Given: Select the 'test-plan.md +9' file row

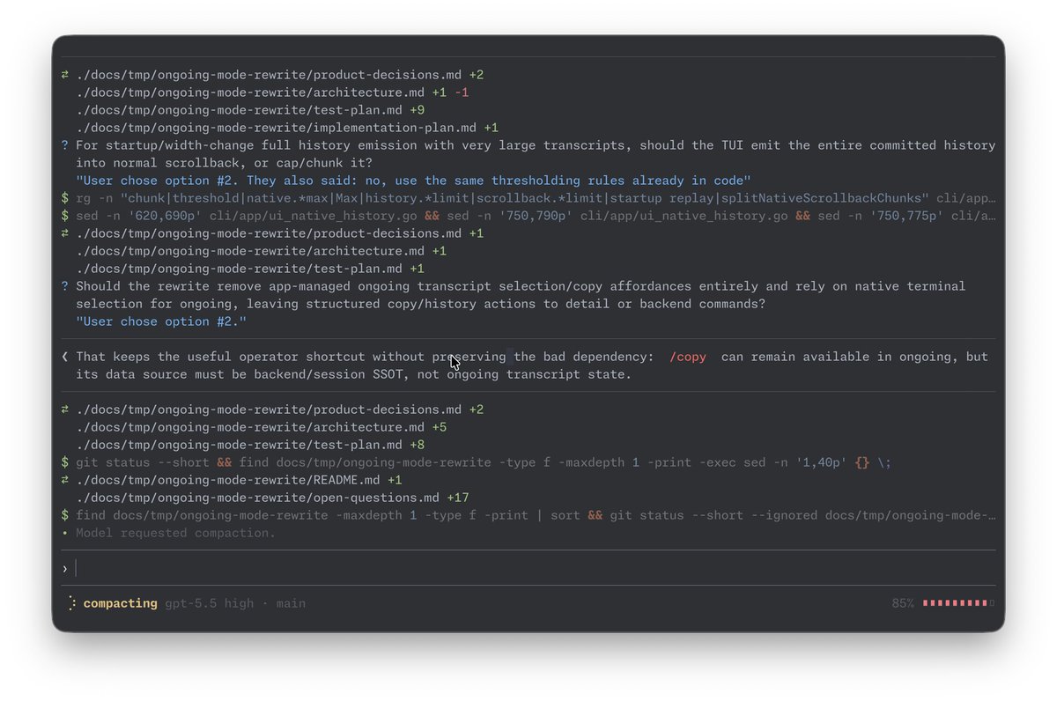Looking at the screenshot, I should tap(250, 110).
